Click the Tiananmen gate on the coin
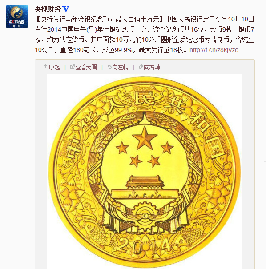 pos(145,188)
